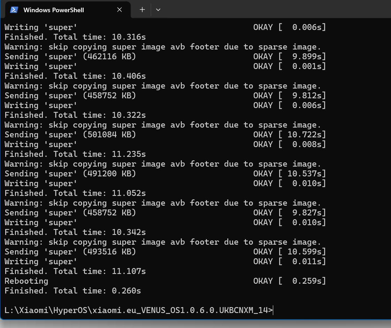The width and height of the screenshot is (391, 328).
Task: Click 'Finished. Total time: 10.406s' line
Action: (75, 76)
